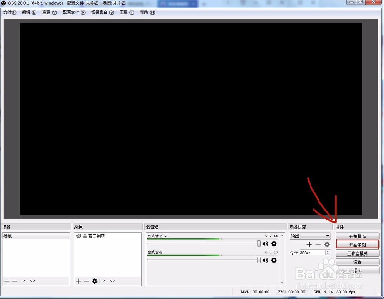Image resolution: width=384 pixels, height=299 pixels.
Task: Move scene down in Scenes list
Action: pos(33,281)
